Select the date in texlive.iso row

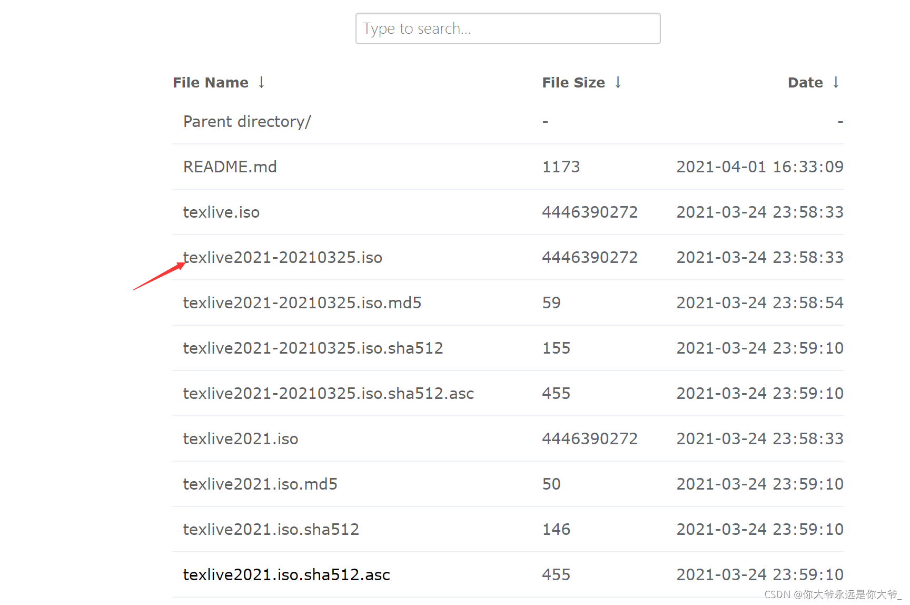pos(760,212)
